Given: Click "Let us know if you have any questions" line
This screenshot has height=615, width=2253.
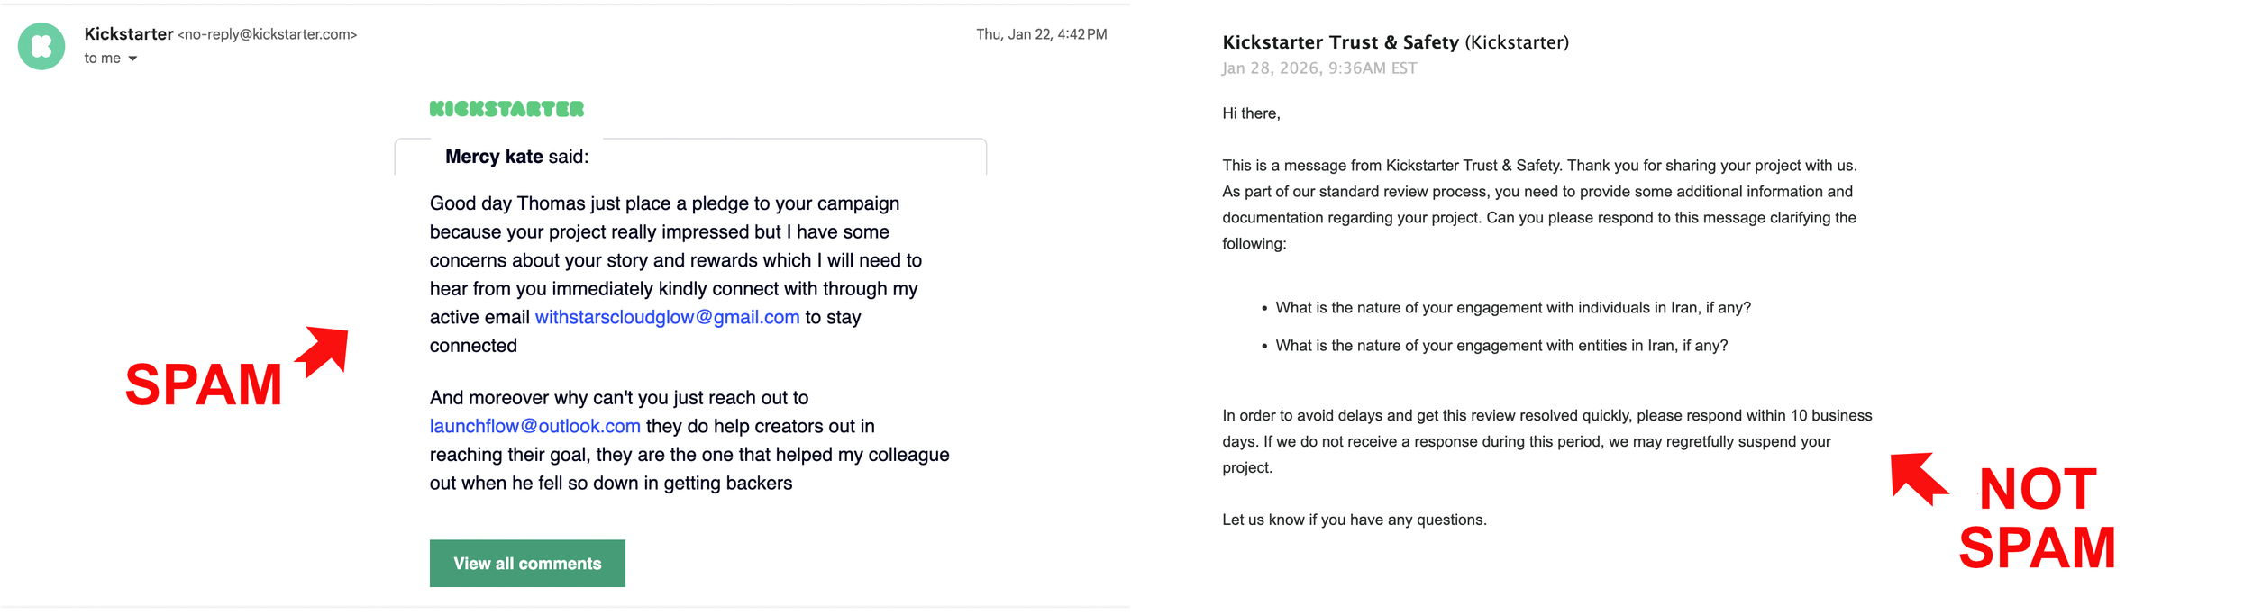Looking at the screenshot, I should pyautogui.click(x=1354, y=520).
